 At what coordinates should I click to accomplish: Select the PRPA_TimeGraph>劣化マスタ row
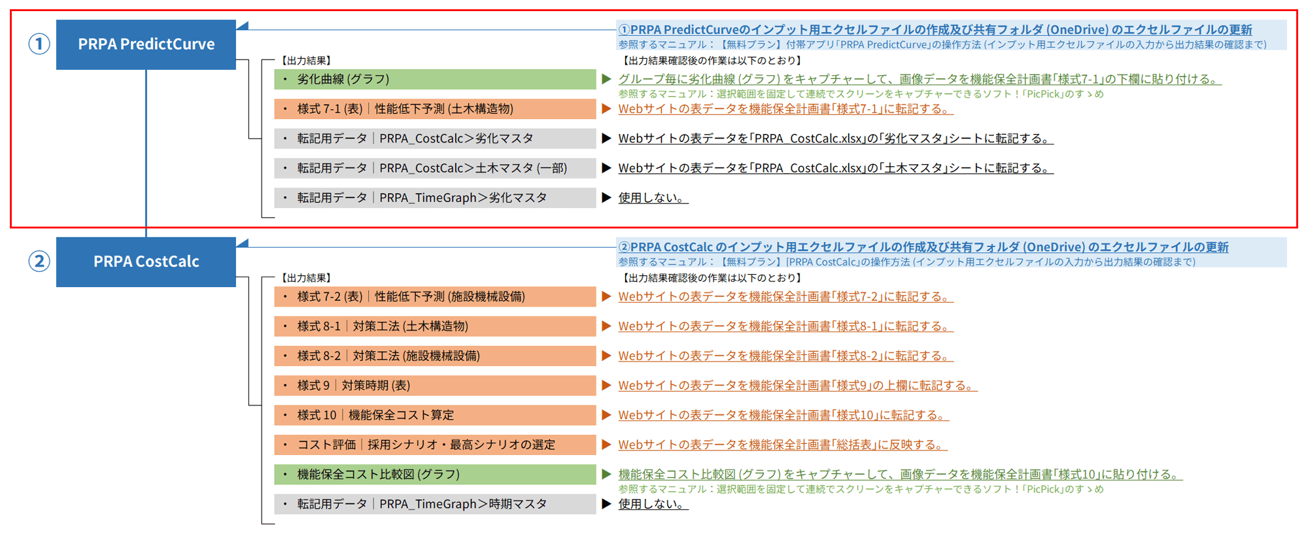pos(435,197)
